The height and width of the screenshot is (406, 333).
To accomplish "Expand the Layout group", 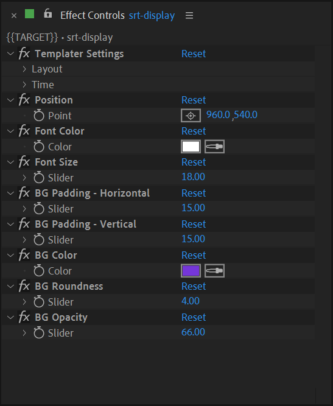I will pyautogui.click(x=24, y=69).
